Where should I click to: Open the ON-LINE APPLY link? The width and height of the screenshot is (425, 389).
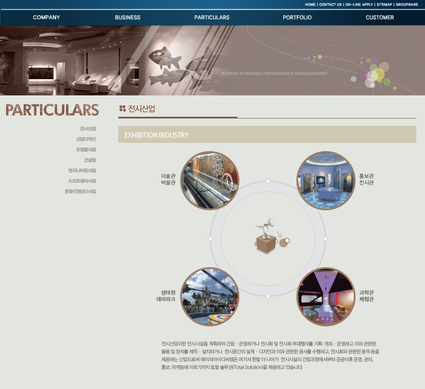pos(359,5)
